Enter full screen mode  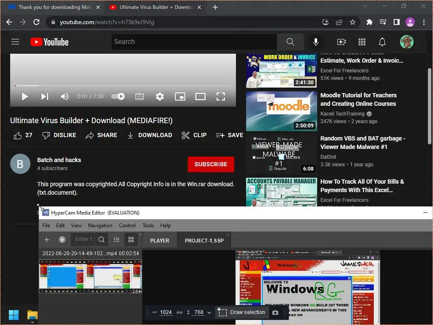pyautogui.click(x=220, y=96)
